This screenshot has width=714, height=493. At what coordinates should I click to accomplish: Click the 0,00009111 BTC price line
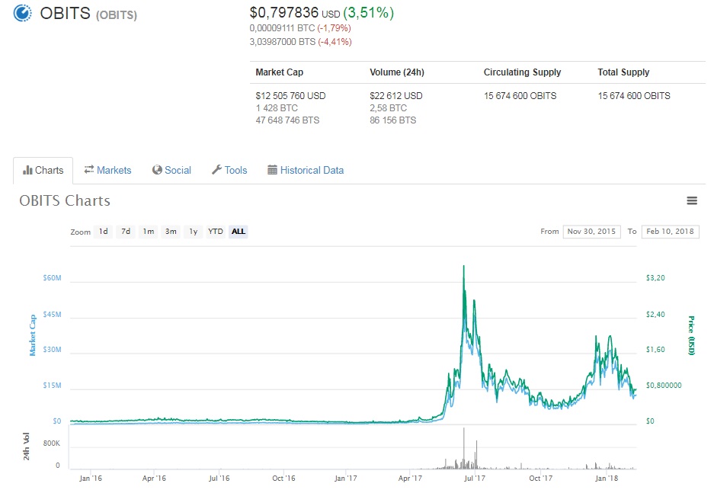[300, 28]
